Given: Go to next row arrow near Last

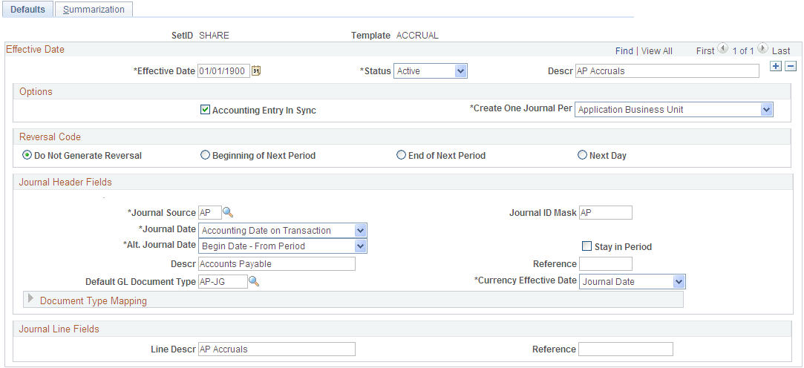Looking at the screenshot, I should (762, 49).
